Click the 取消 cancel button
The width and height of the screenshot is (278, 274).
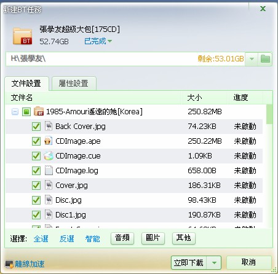pos(248,262)
